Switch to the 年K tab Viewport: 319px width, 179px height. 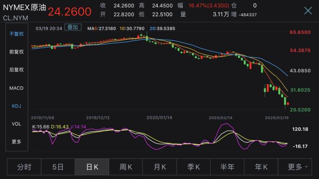click(261, 167)
